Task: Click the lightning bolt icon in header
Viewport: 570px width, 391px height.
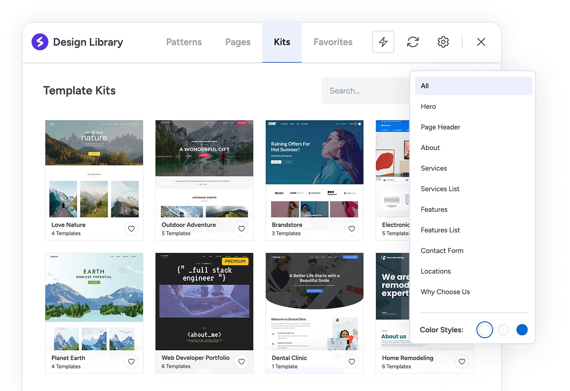Action: [x=383, y=42]
